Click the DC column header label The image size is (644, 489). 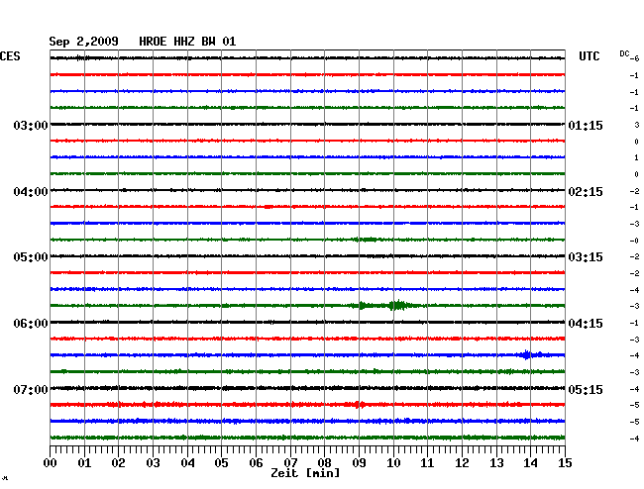(624, 53)
